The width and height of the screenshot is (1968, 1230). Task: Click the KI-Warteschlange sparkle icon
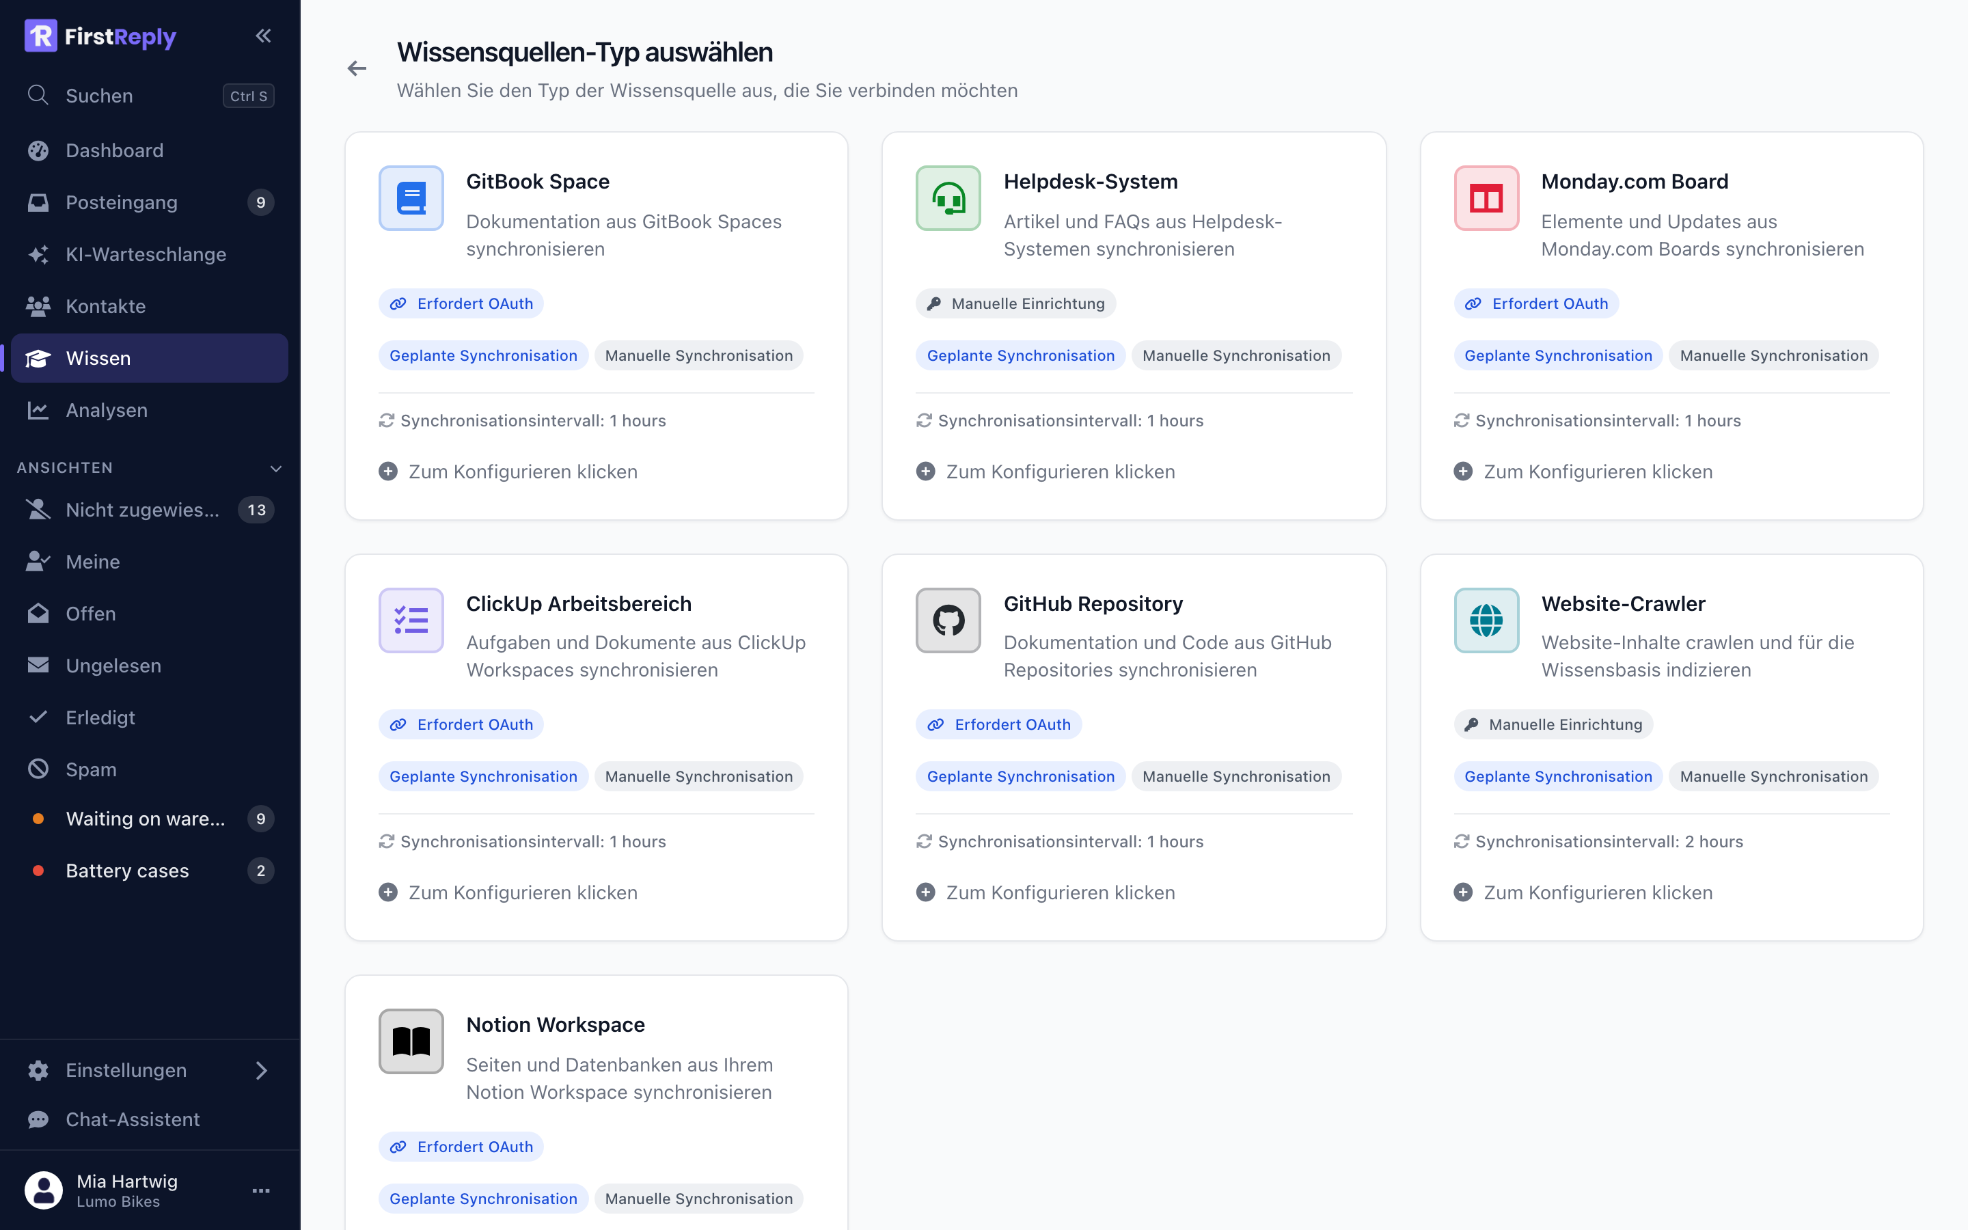coord(38,255)
